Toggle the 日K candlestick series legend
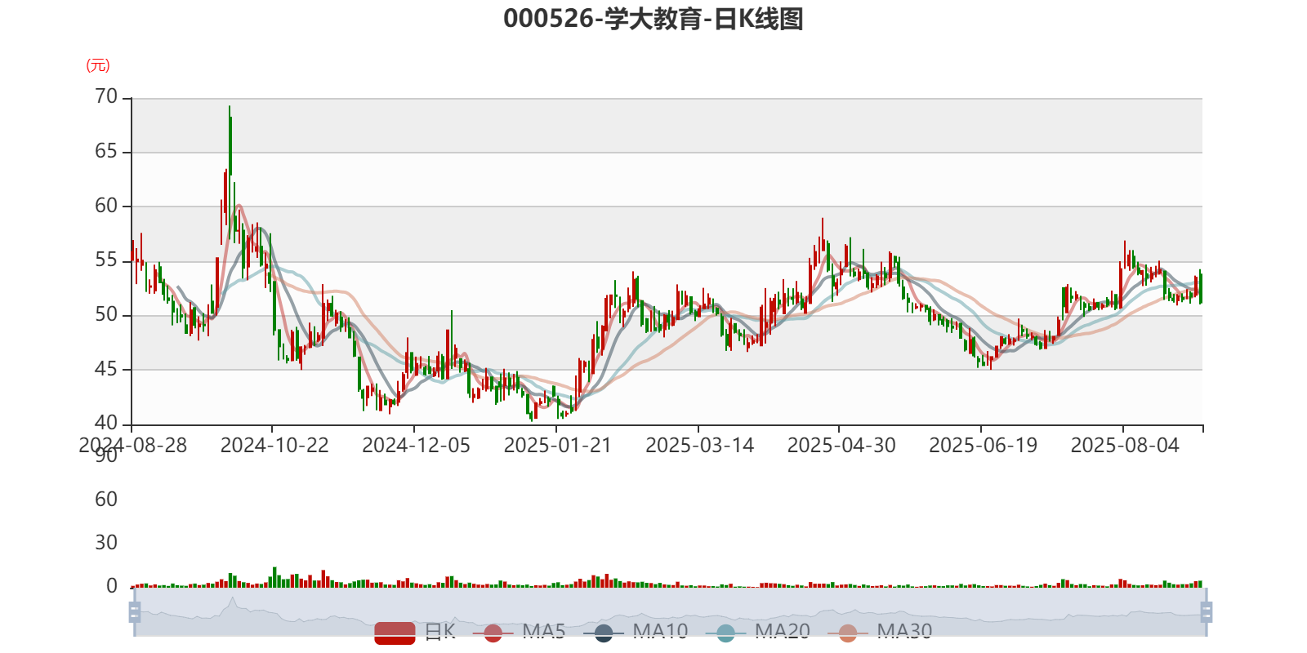The width and height of the screenshot is (1307, 653). (x=415, y=633)
